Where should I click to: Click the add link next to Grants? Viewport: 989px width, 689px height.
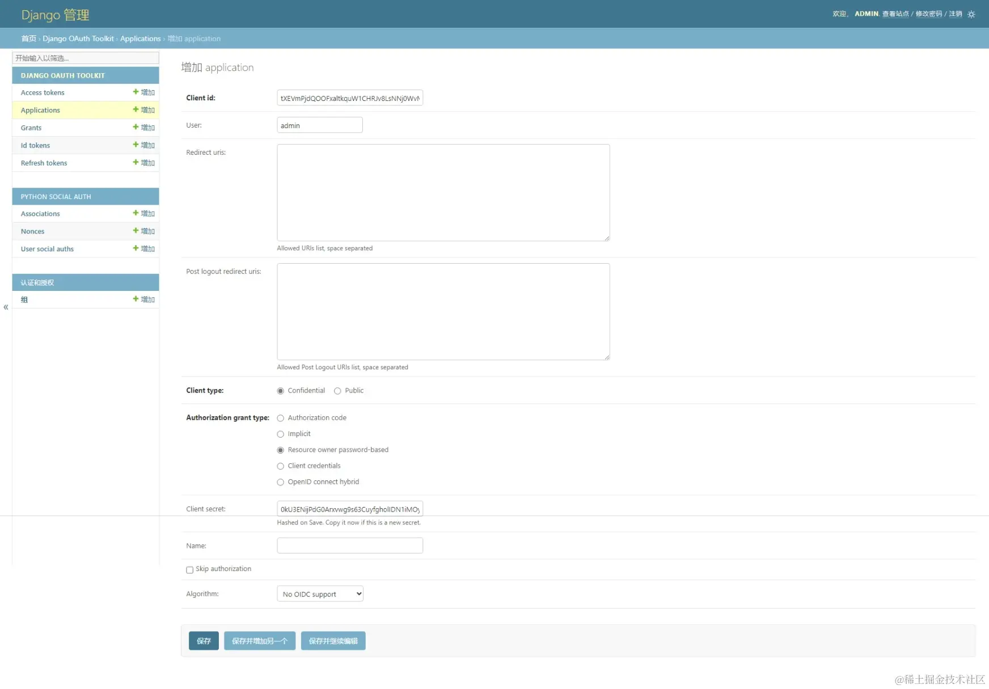[144, 128]
